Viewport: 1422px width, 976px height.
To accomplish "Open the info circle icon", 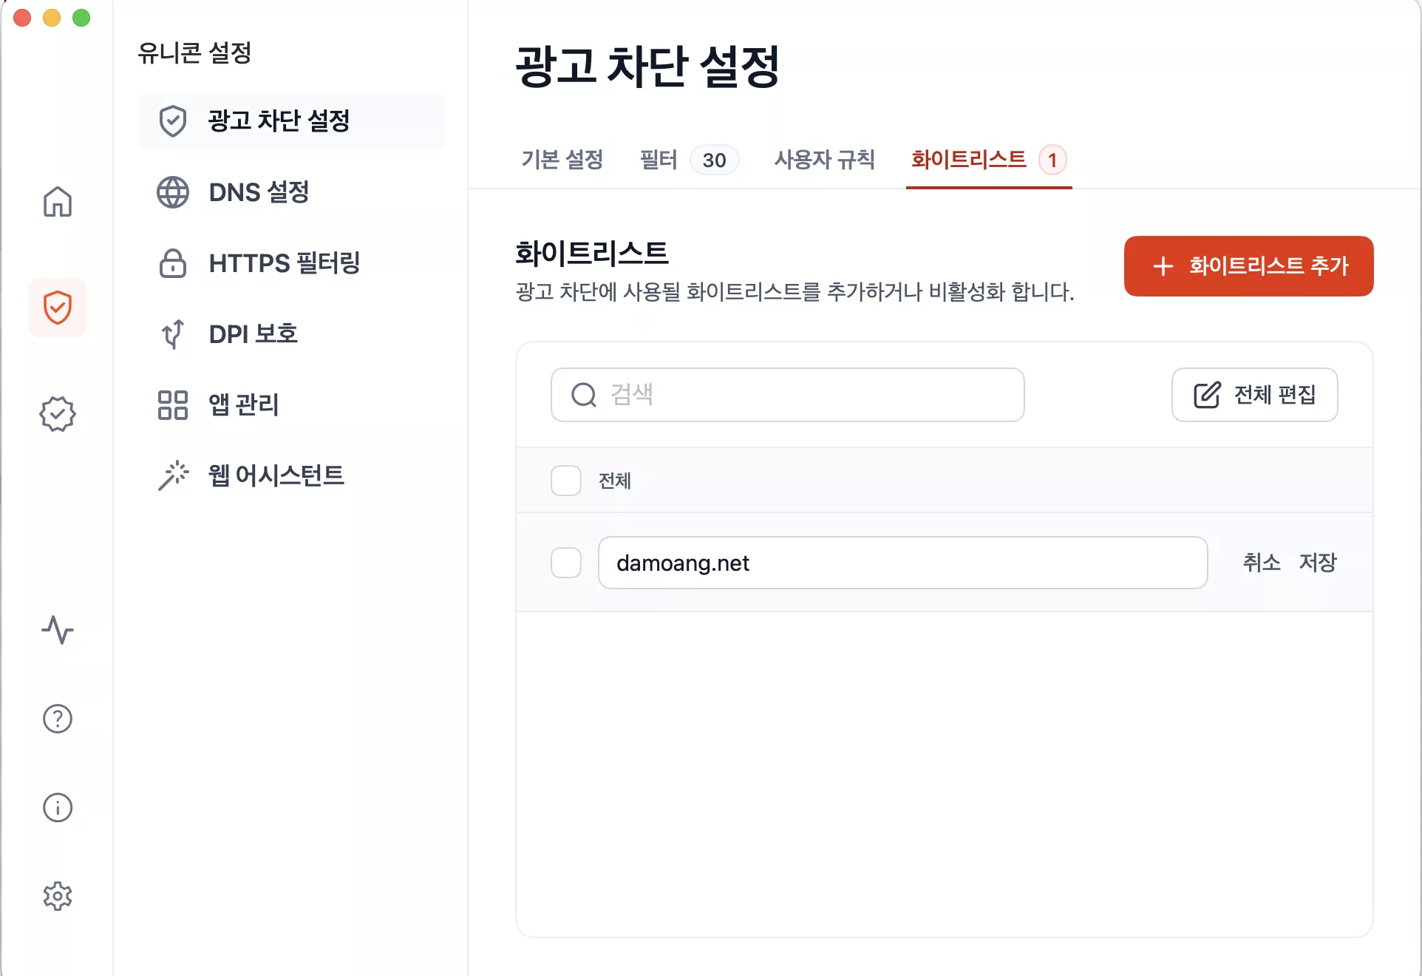I will coord(58,807).
